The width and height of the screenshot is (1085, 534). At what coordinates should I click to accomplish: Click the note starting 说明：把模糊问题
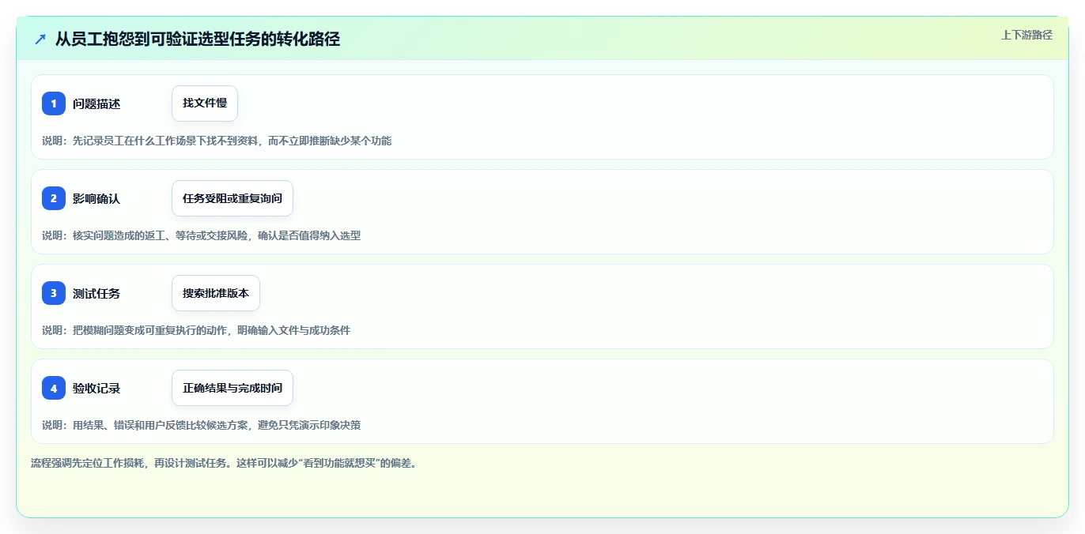click(196, 330)
